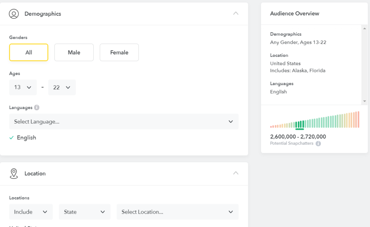Click the Potential Snapchatters info icon
The height and width of the screenshot is (227, 370).
(318, 144)
